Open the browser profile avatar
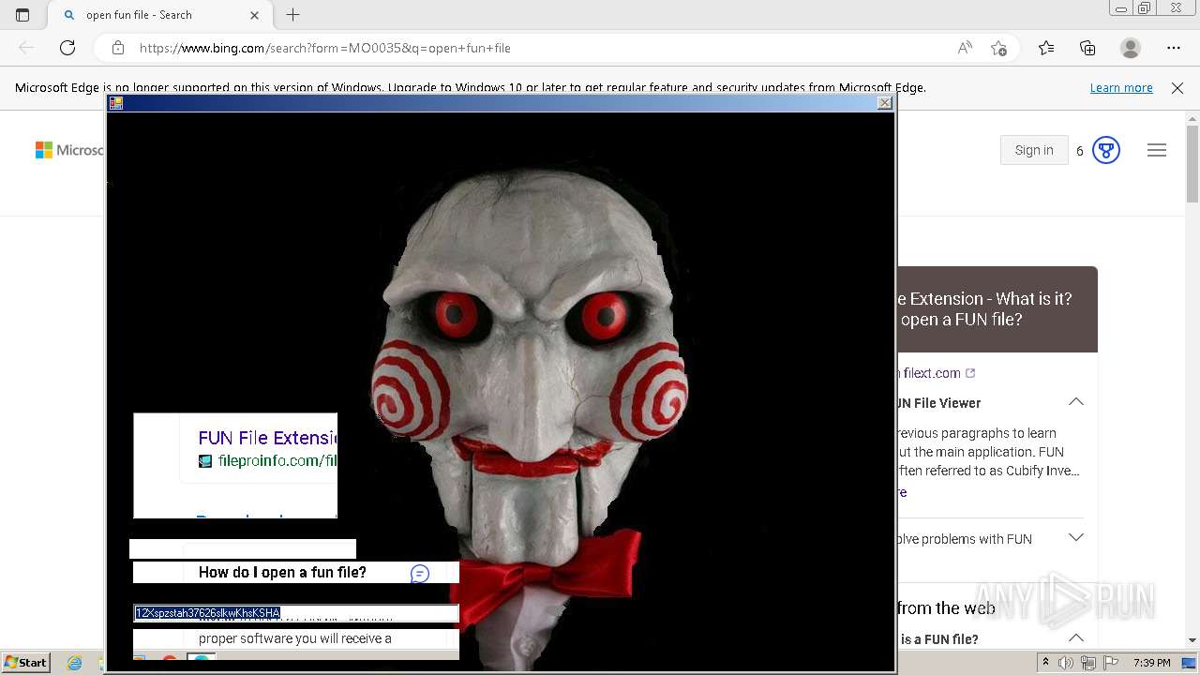Viewport: 1200px width, 675px height. [x=1131, y=48]
